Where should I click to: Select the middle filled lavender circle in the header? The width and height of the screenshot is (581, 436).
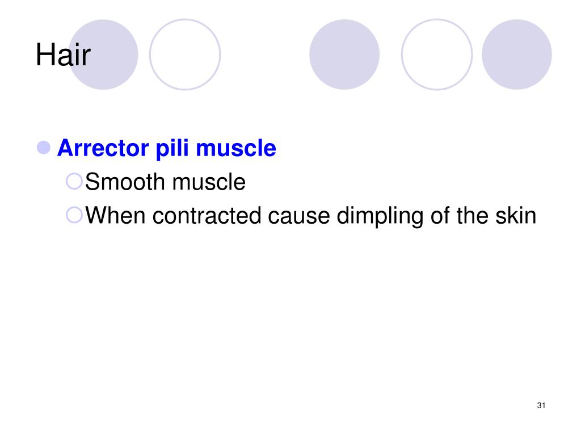(x=344, y=54)
